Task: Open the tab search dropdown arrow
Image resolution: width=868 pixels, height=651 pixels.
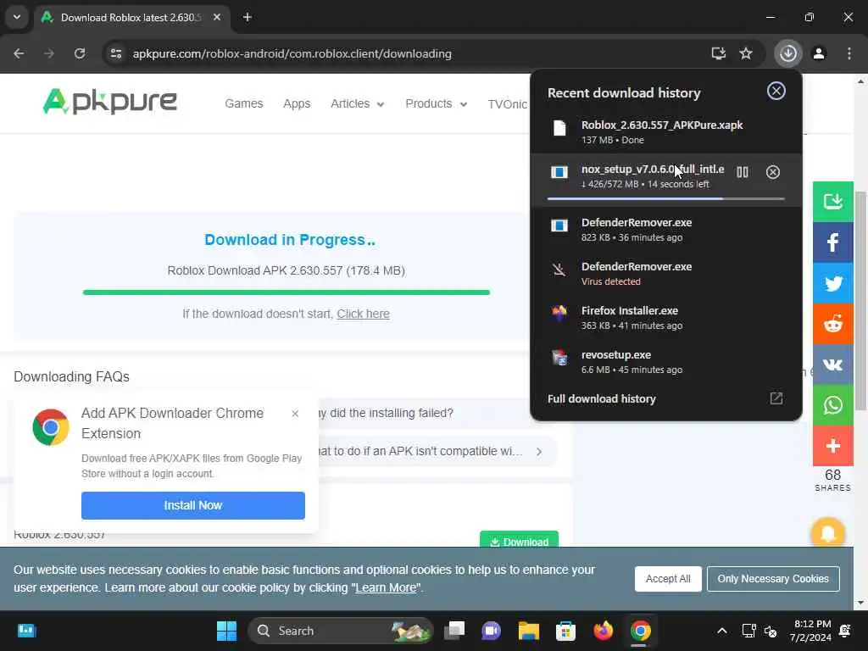Action: pyautogui.click(x=17, y=17)
